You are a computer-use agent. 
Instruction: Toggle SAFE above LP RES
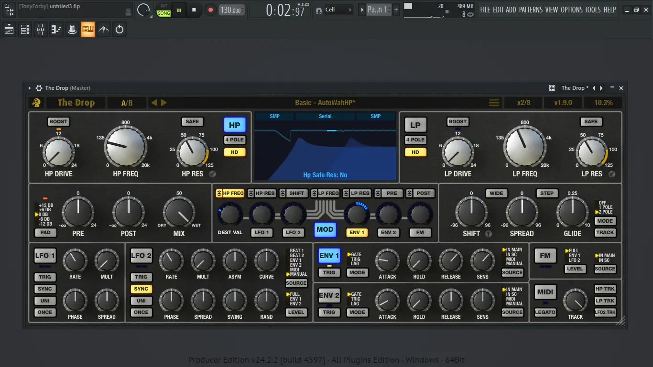[x=591, y=121]
